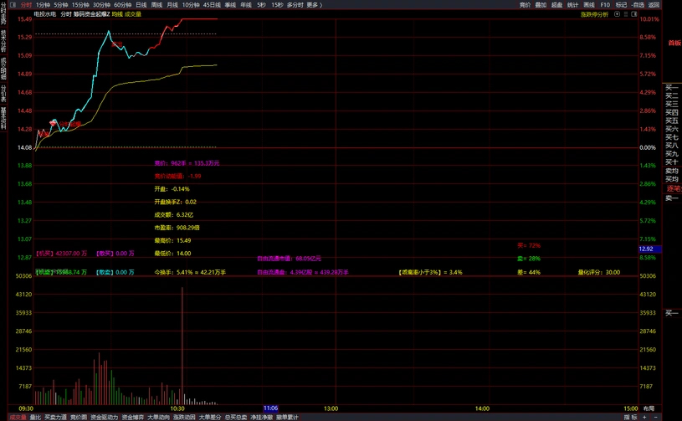This screenshot has height=421, width=682.
Task: Switch to the 1分钟 period
Action: (43, 5)
